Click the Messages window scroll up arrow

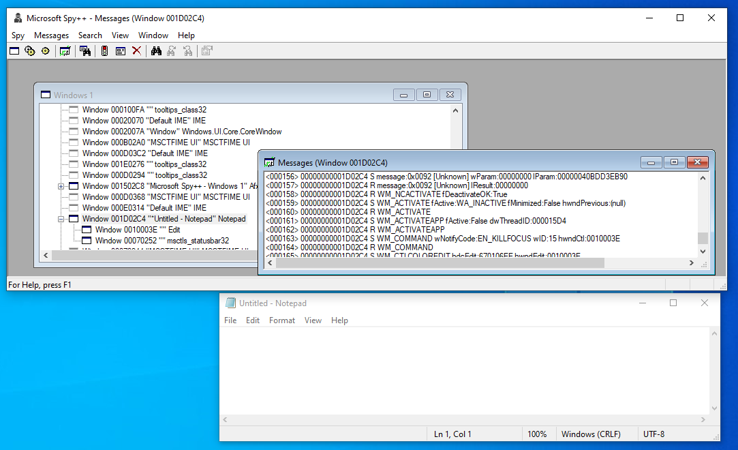point(703,178)
